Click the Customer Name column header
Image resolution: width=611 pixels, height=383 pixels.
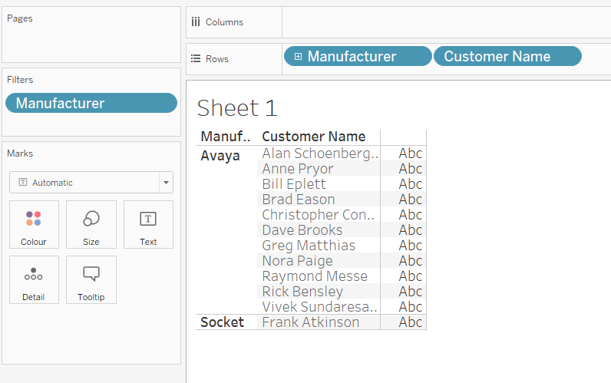click(314, 137)
